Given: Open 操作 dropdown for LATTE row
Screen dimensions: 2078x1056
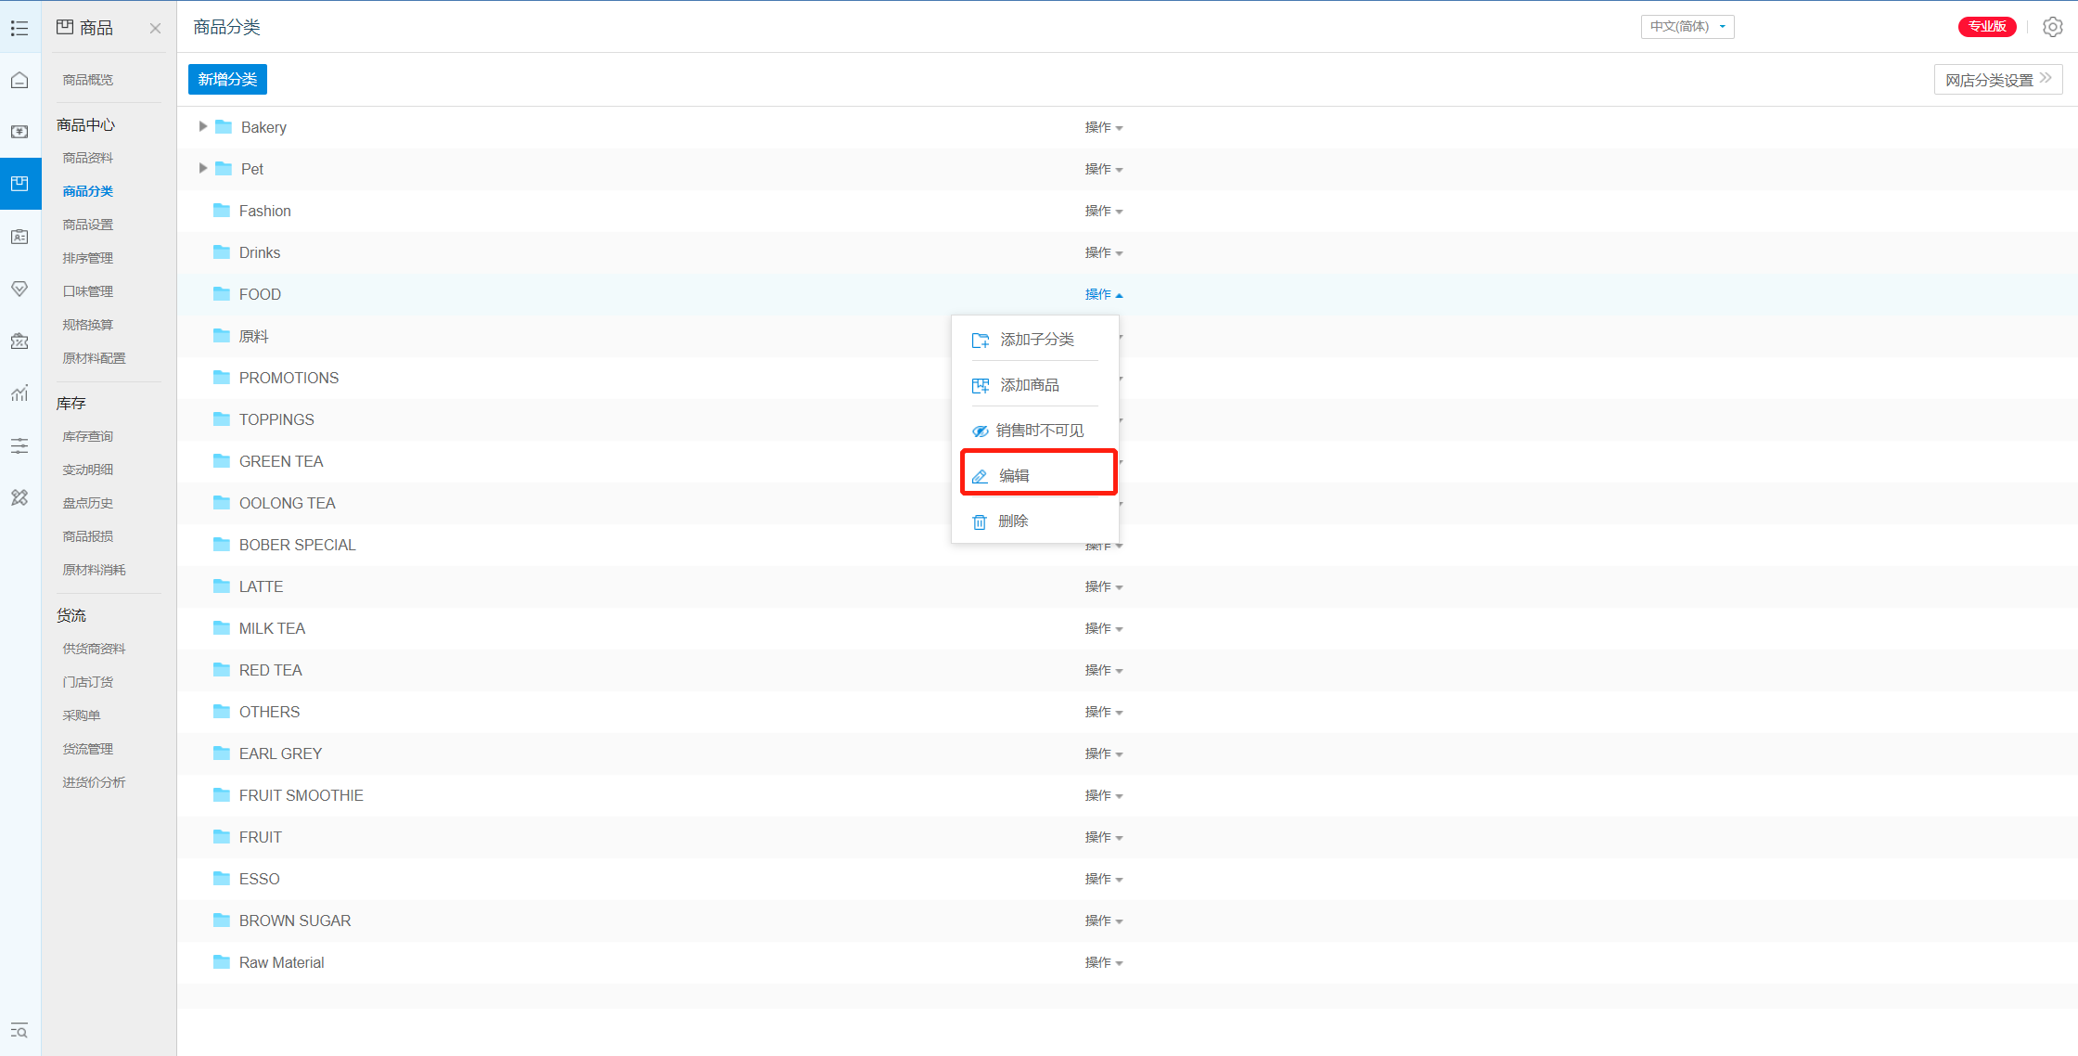Looking at the screenshot, I should coord(1103,586).
